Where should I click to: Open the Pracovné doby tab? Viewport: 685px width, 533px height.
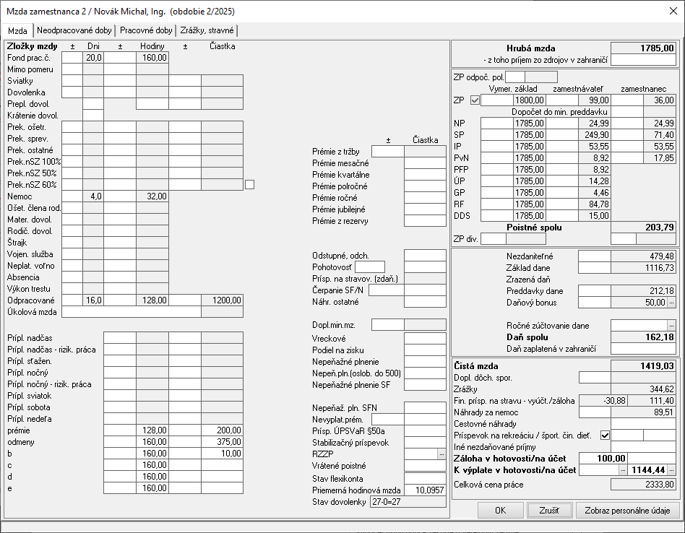click(147, 30)
